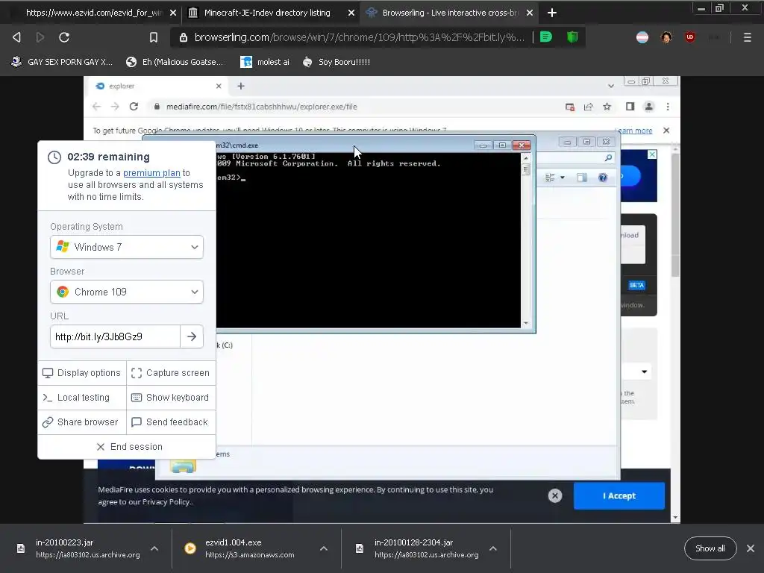Dismiss cookie banner with round X
Viewport: 764px width, 573px height.
(x=555, y=495)
